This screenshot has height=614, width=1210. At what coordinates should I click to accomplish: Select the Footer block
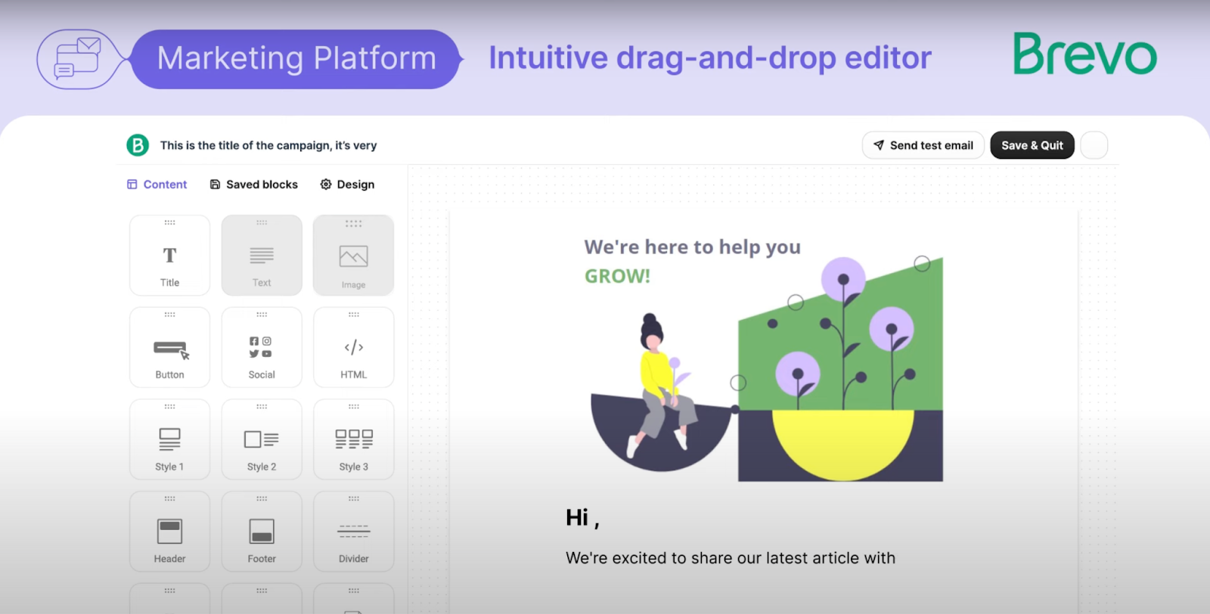[x=262, y=532]
